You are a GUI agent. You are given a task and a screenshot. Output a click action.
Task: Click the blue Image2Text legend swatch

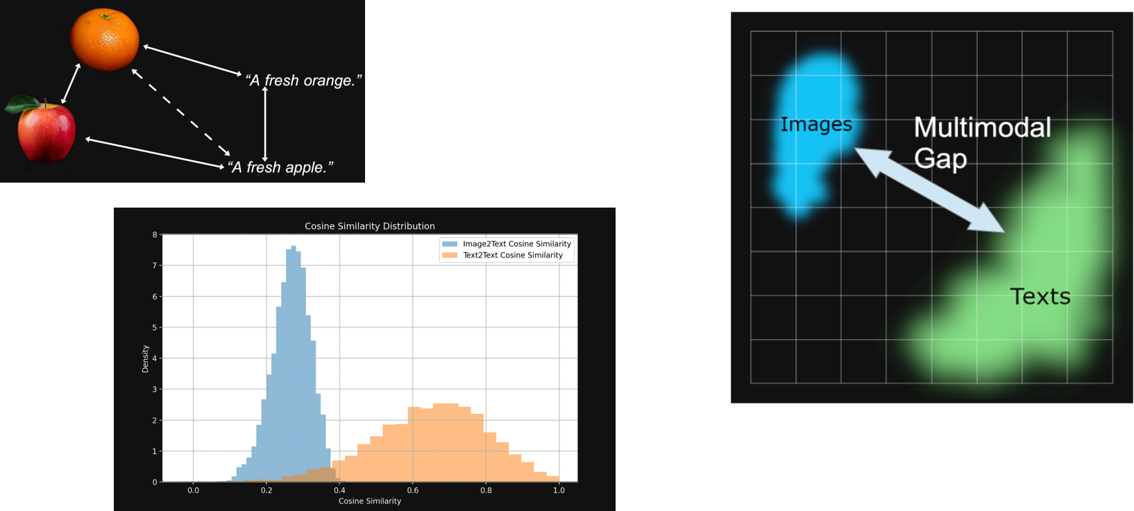tap(450, 244)
